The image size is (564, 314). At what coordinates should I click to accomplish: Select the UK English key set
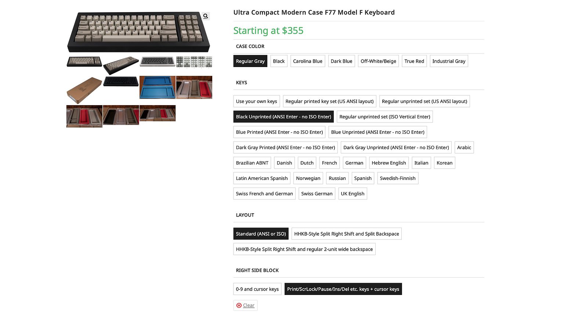pyautogui.click(x=352, y=193)
